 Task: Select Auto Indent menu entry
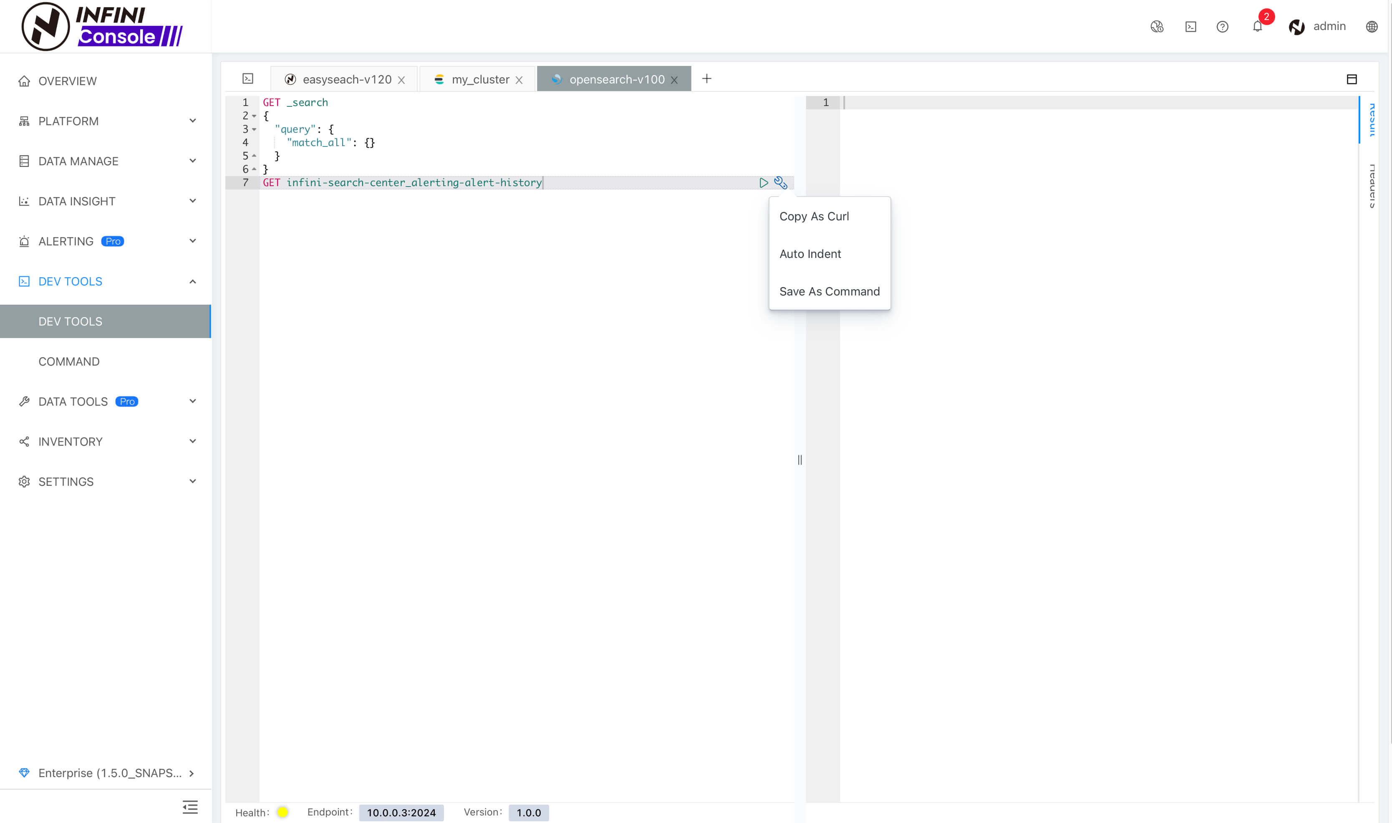[x=830, y=254]
